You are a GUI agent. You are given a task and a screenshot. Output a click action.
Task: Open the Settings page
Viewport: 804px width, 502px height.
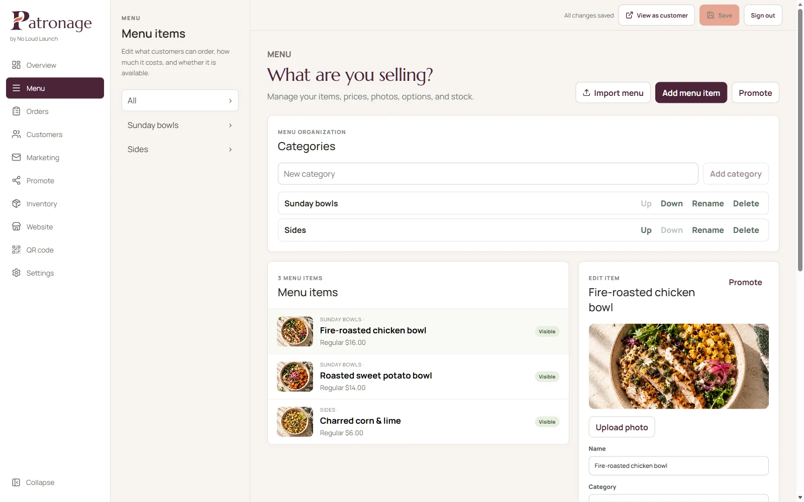click(55, 273)
